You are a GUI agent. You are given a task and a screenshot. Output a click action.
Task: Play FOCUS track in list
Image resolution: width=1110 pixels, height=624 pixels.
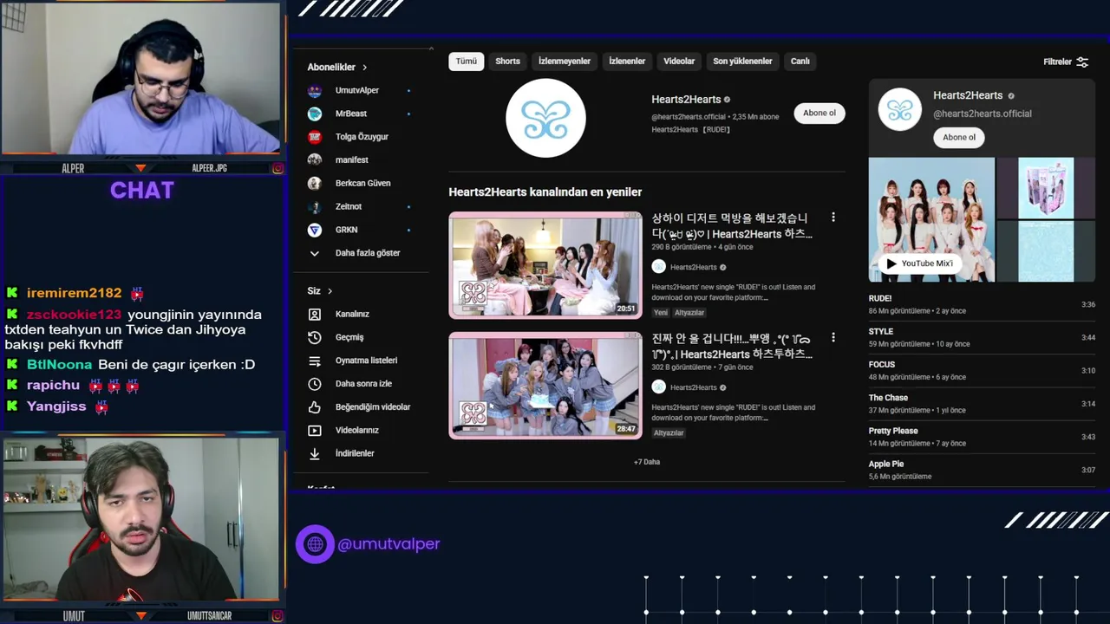[982, 370]
